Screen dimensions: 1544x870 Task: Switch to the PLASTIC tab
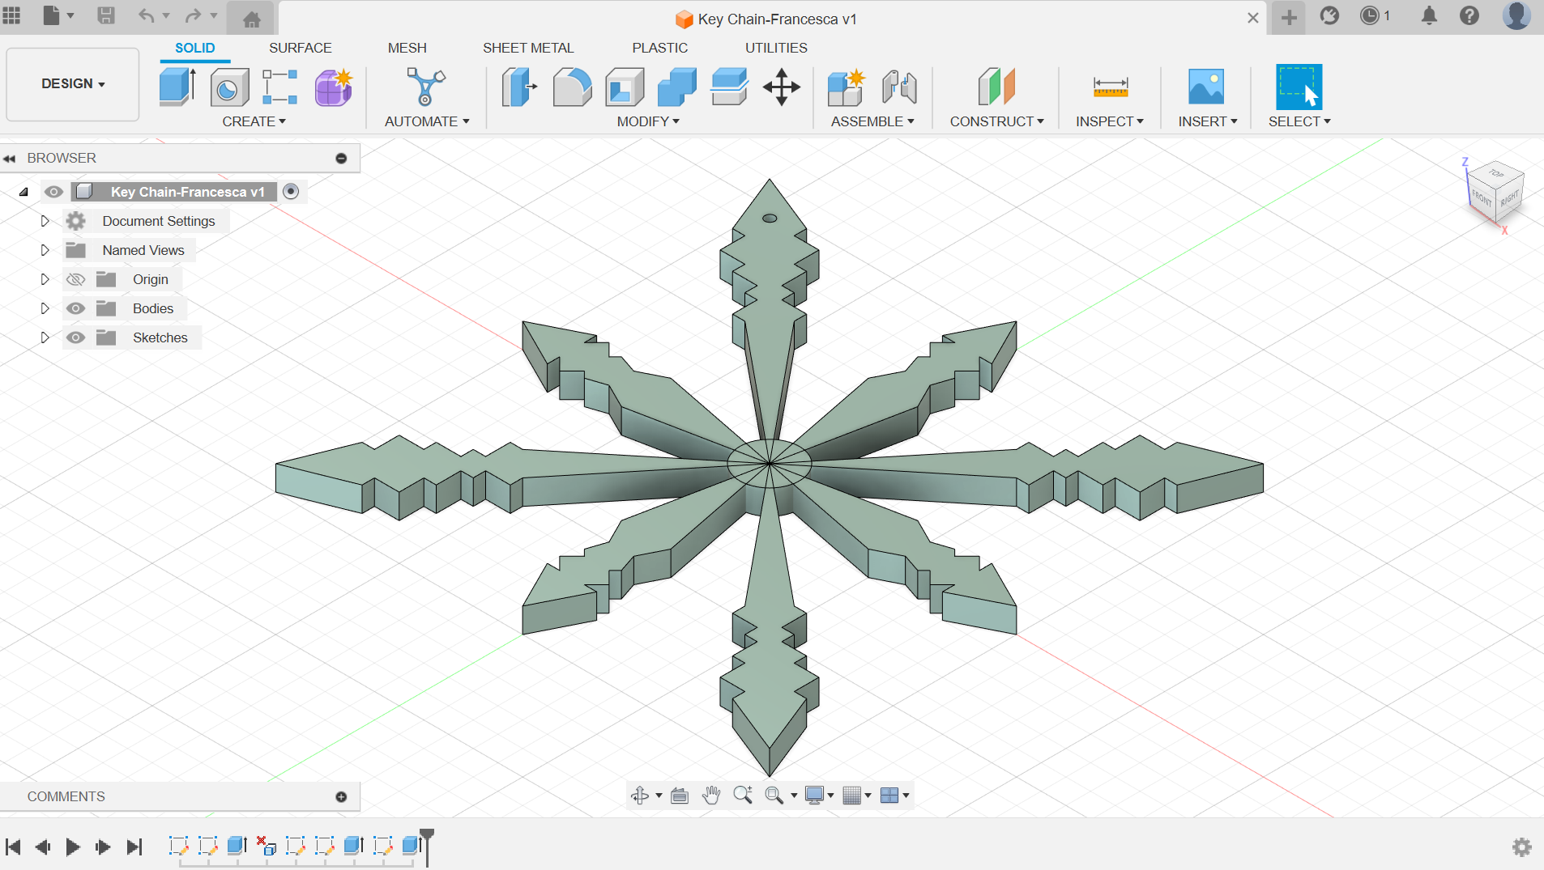pos(660,48)
